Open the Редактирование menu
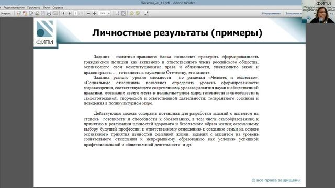The height and width of the screenshot is (188, 335). coord(14,7)
